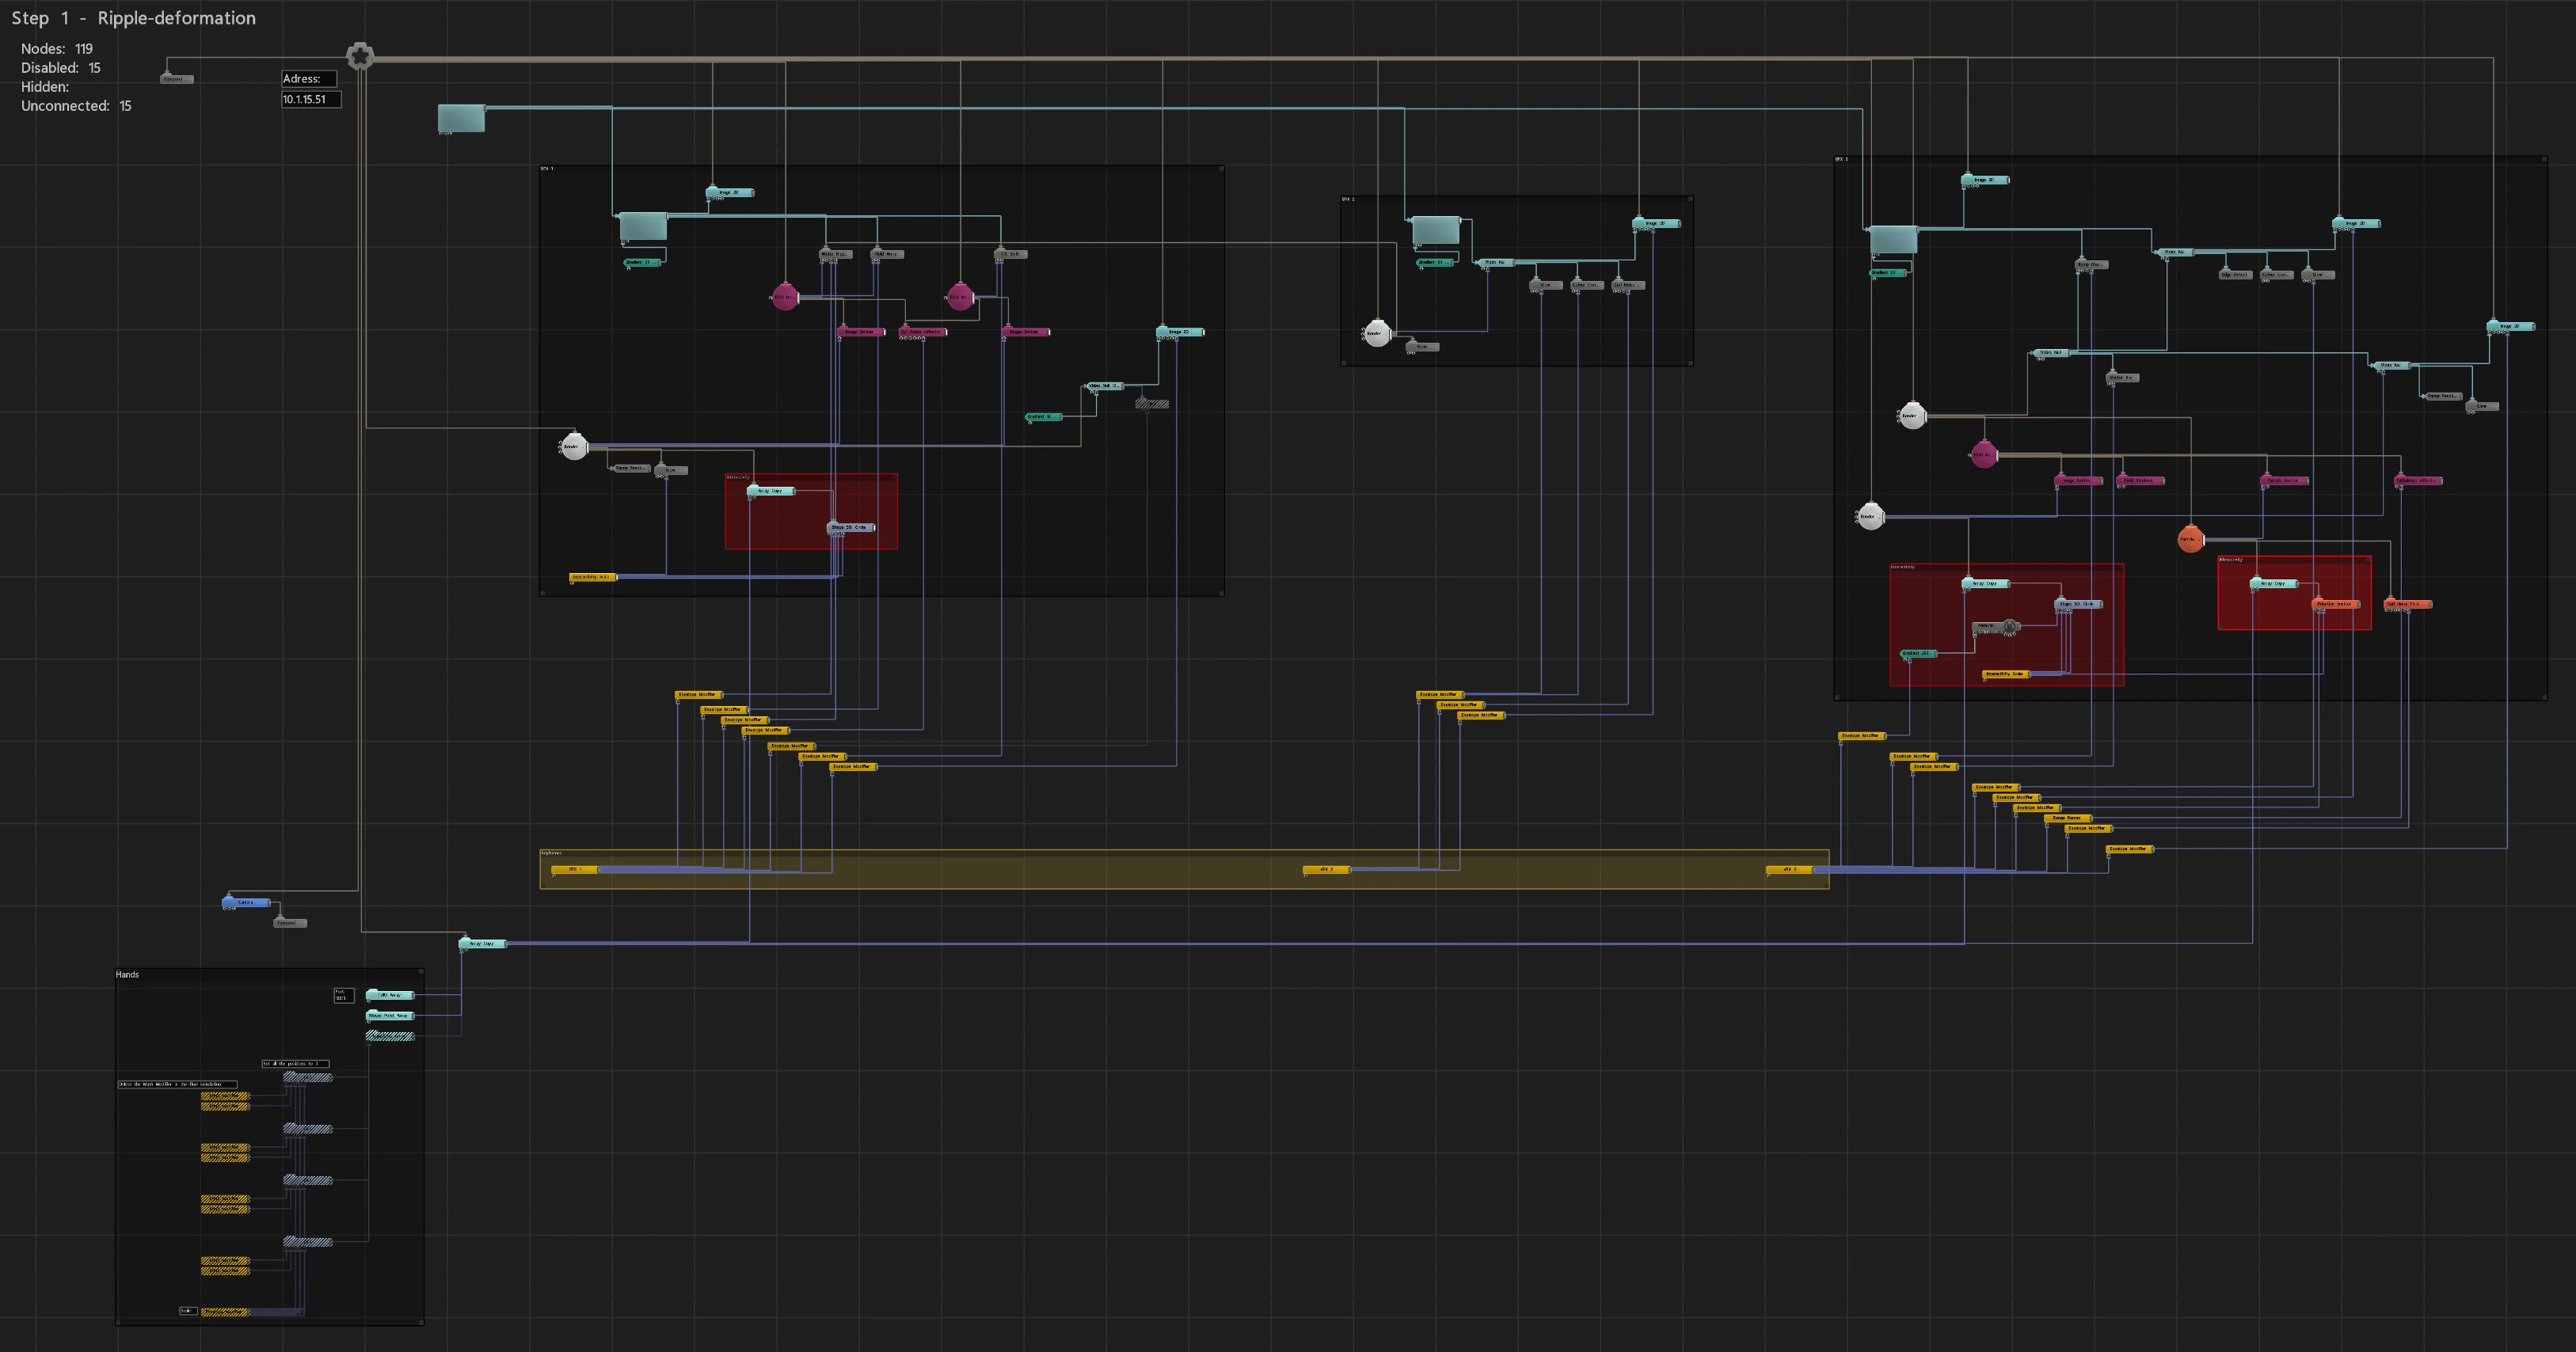
Task: Select the Shape 3D: Circle node in VFX 3
Action: [2079, 603]
